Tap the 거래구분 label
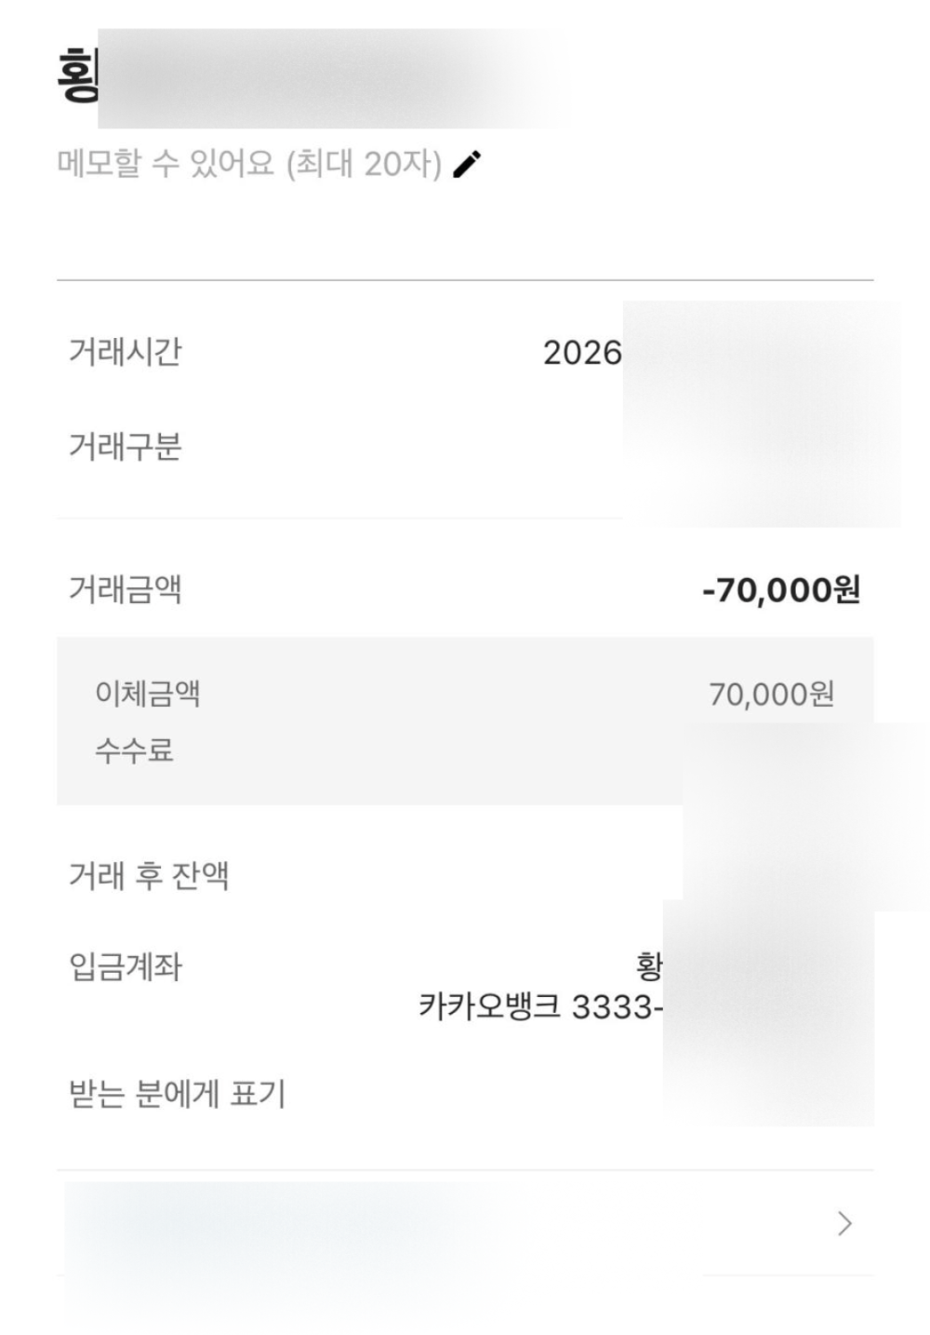Viewport: 930px width, 1335px height. [x=125, y=447]
